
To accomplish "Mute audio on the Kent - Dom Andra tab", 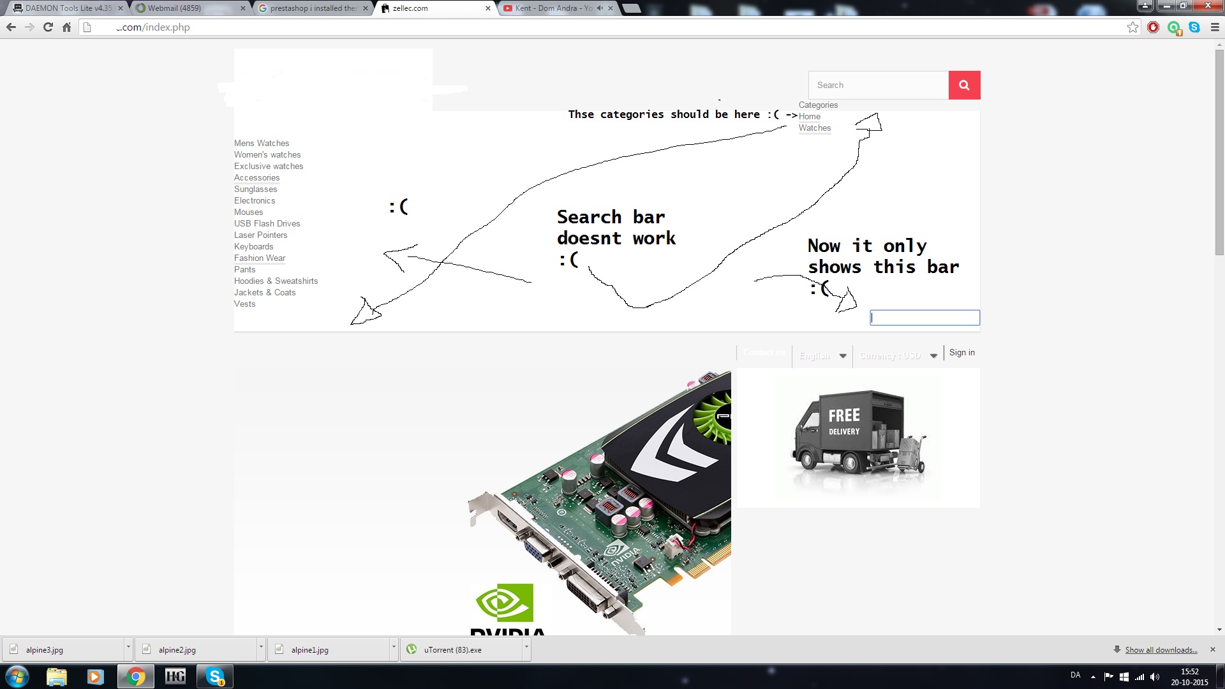I will (600, 8).
